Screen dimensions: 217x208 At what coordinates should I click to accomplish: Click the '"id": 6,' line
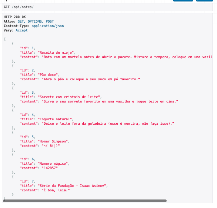click(x=27, y=159)
